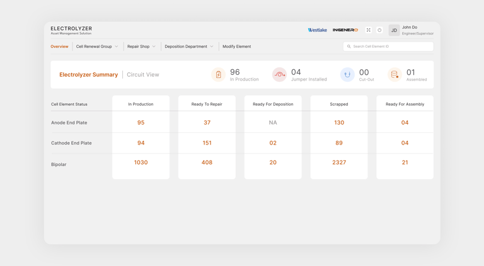Select Anode End Plate row label
484x266 pixels.
(69, 123)
